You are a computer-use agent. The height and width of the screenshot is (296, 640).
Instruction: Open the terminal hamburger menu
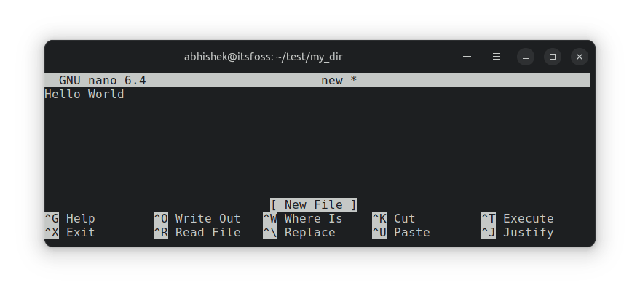point(497,57)
